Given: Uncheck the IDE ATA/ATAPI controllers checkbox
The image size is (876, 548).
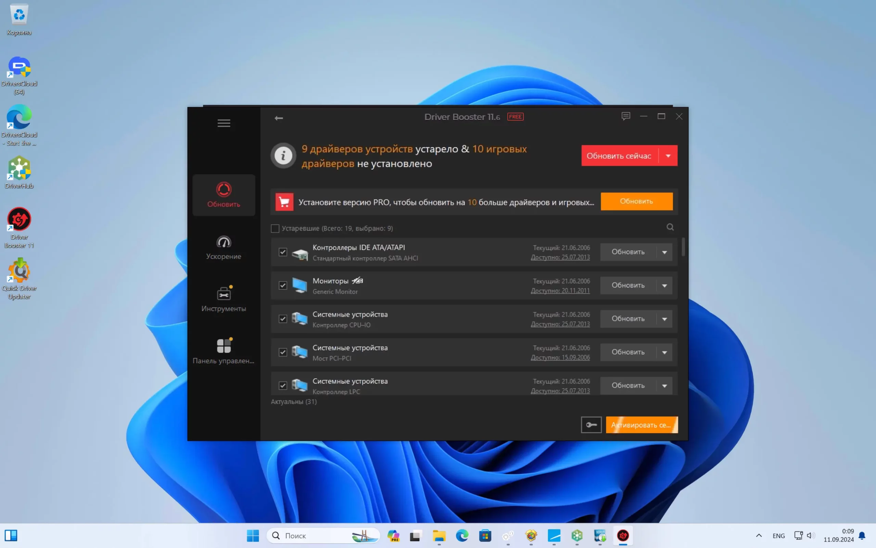Looking at the screenshot, I should coord(283,252).
